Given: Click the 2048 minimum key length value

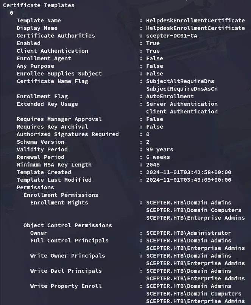Looking at the screenshot, I should [x=153, y=165].
